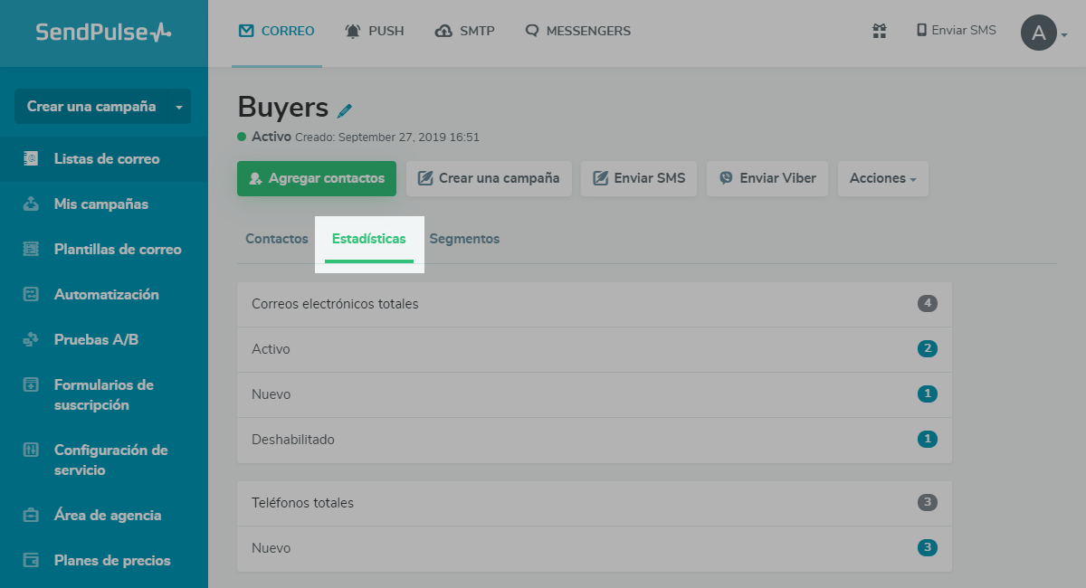
Task: Switch to the Segmentos tab
Action: (464, 239)
